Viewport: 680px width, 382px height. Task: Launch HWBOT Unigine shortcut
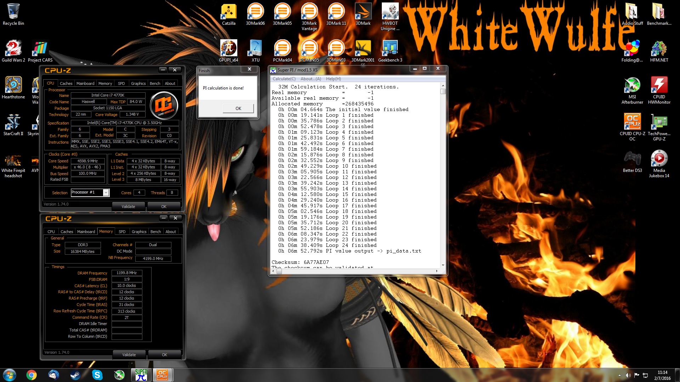click(390, 17)
